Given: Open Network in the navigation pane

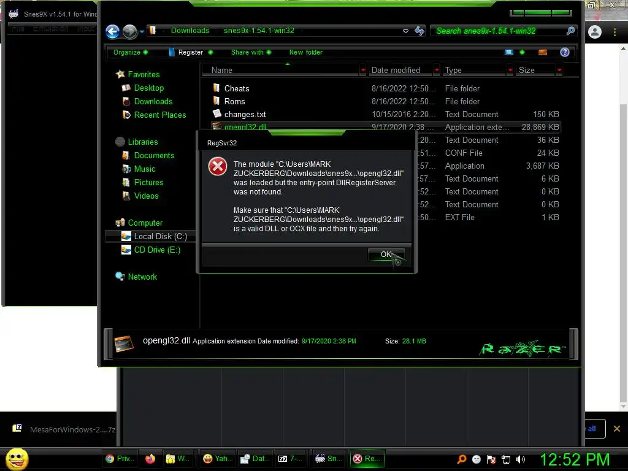Looking at the screenshot, I should click(x=142, y=277).
